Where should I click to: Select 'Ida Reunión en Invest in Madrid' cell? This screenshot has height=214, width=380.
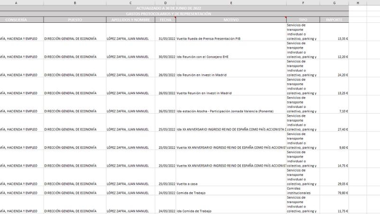(231, 68)
